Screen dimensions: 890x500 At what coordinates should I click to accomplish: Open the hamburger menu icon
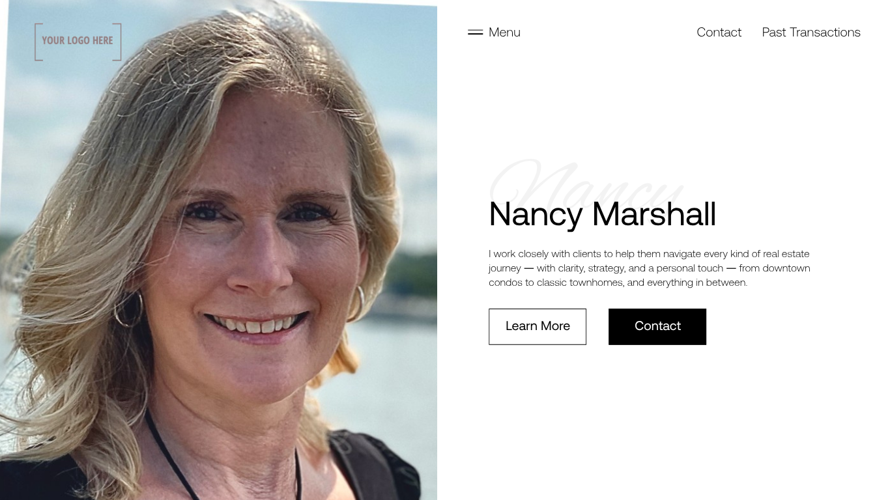[x=475, y=32]
